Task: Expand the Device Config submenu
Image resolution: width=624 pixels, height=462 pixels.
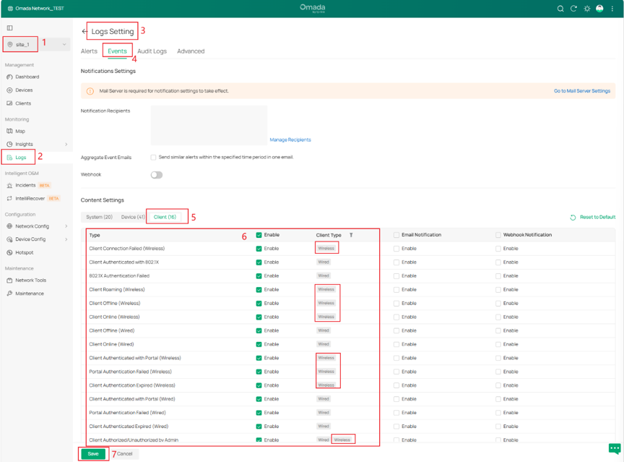Action: coord(66,239)
